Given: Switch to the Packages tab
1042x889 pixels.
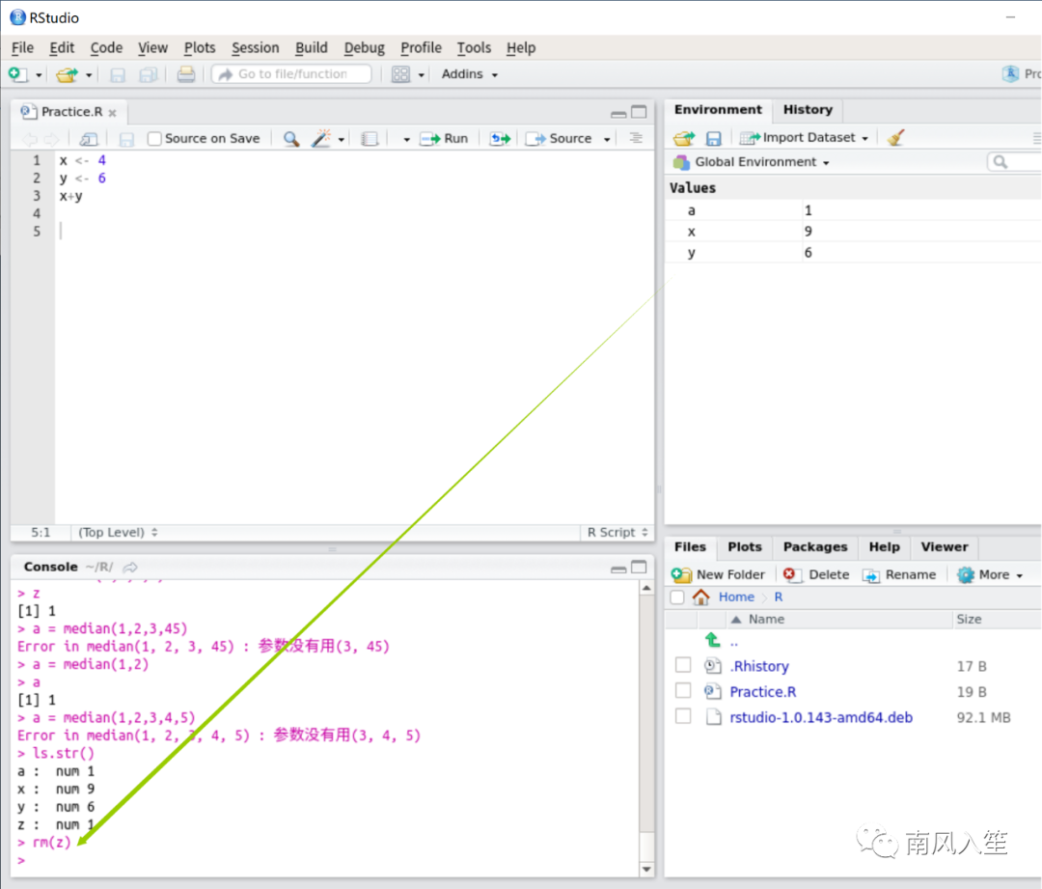Looking at the screenshot, I should [x=814, y=547].
